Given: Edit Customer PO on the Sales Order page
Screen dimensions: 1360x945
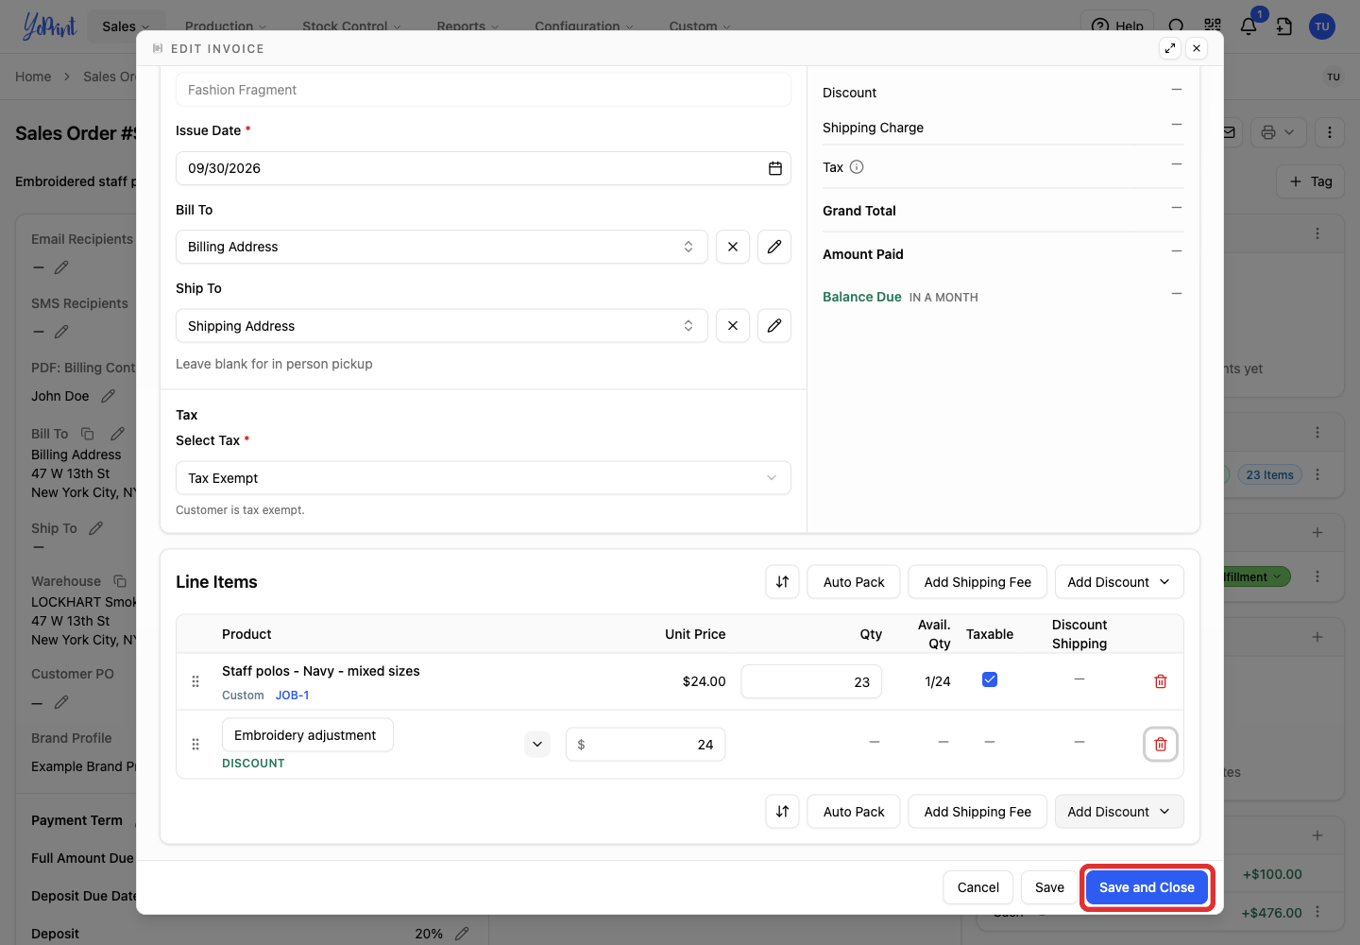Looking at the screenshot, I should tap(61, 702).
